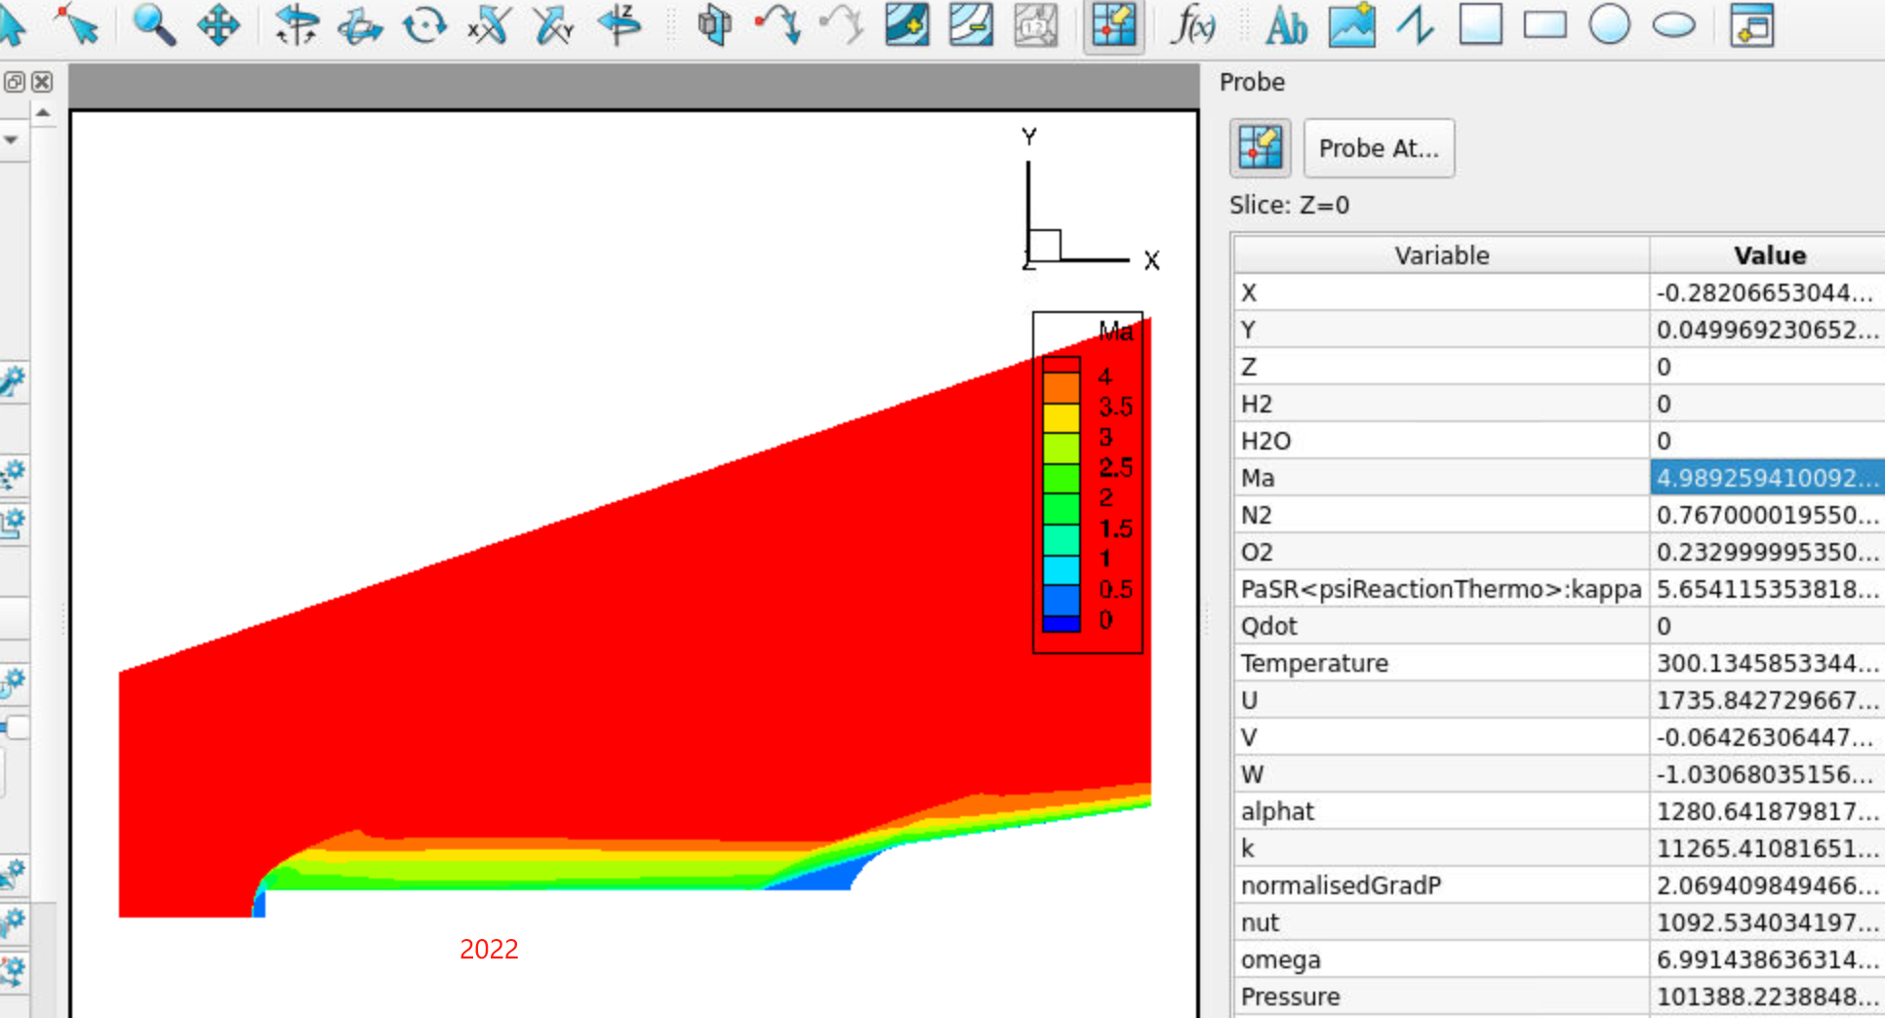1885x1018 pixels.
Task: Select the Y variable row
Action: 1559,330
